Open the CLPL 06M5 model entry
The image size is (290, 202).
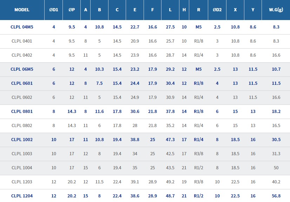pyautogui.click(x=22, y=69)
